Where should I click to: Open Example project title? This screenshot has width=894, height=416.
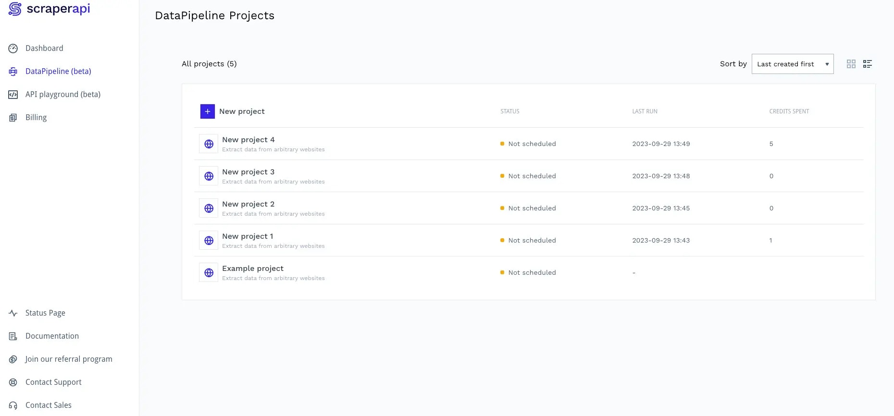[253, 269]
